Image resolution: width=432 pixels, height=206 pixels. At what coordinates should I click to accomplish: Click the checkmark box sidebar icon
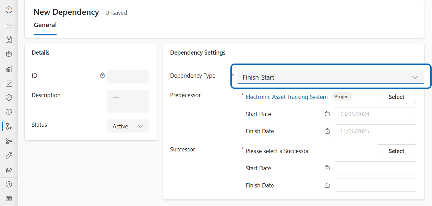[9, 83]
